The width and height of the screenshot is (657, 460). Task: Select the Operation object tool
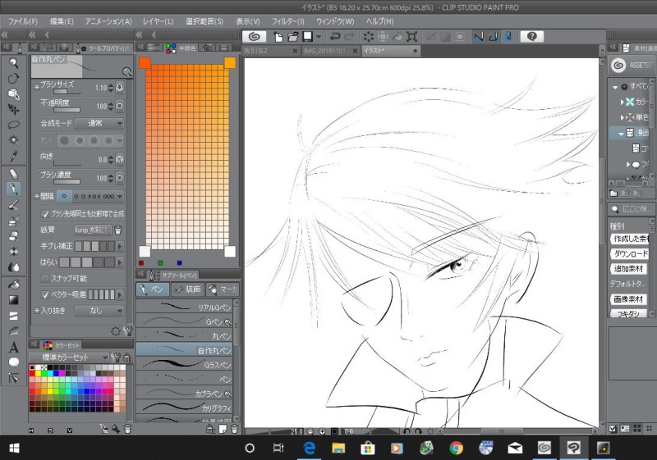pyautogui.click(x=13, y=93)
